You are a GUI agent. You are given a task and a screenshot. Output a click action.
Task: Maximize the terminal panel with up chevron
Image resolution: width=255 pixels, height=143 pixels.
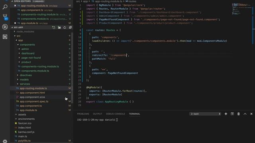coord(245,114)
